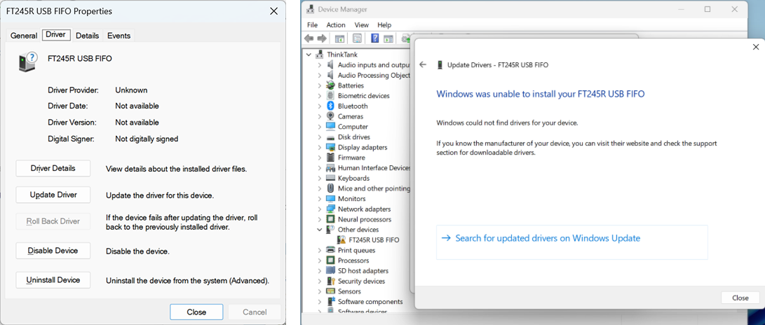Expand the Disk drives category
The width and height of the screenshot is (765, 325).
320,137
